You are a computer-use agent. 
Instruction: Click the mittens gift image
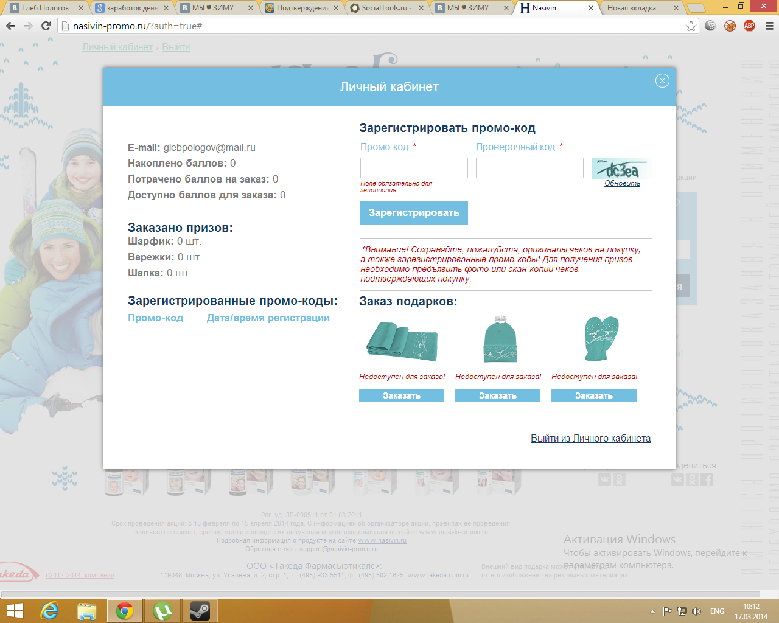coord(601,339)
